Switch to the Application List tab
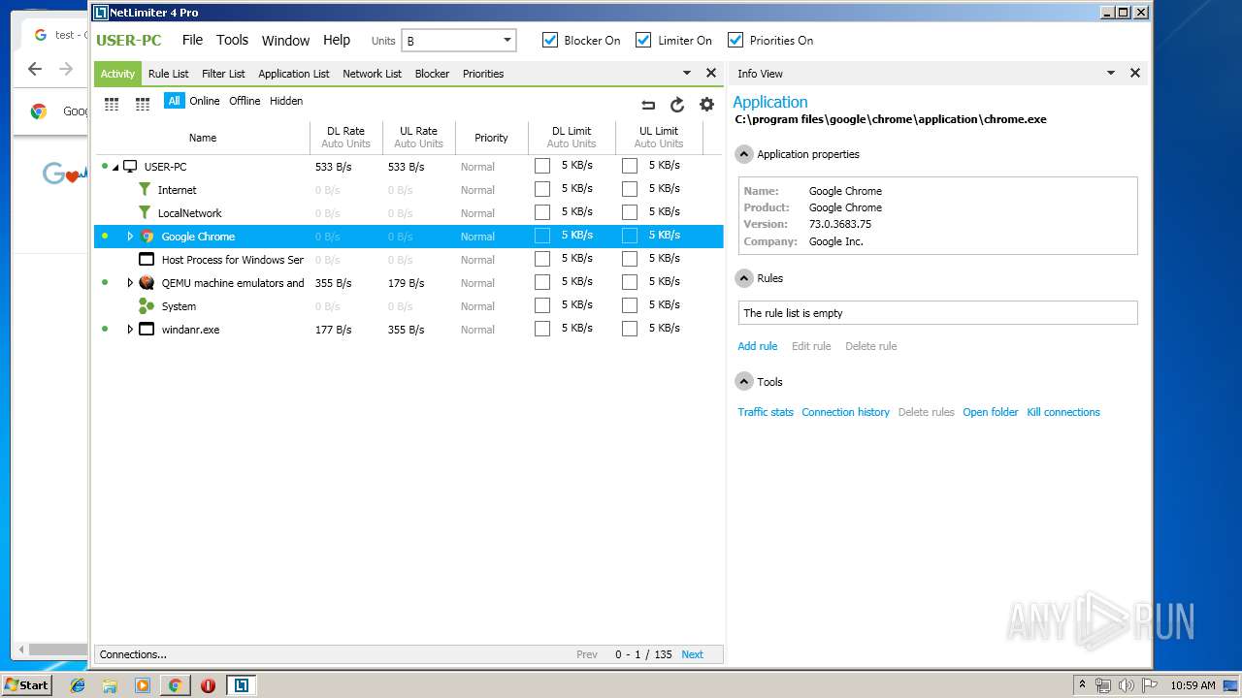Viewport: 1242px width, 698px height. [294, 74]
